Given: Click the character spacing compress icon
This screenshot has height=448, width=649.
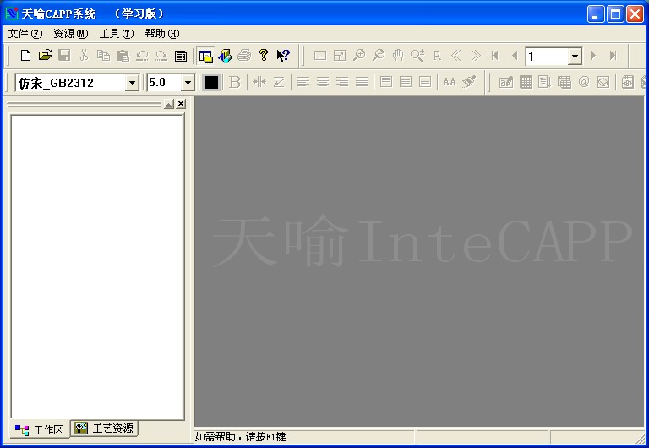Looking at the screenshot, I should point(259,82).
